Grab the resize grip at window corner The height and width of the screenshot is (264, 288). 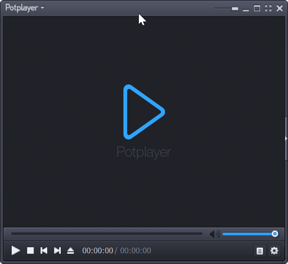[285, 261]
